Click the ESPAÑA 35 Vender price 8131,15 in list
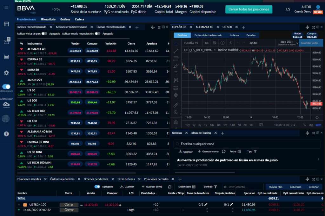Screen dimensions: 325x216 point(75,61)
